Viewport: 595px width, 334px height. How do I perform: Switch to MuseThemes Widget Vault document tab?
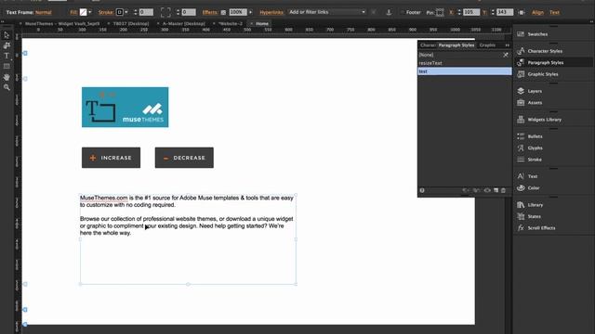tap(62, 23)
